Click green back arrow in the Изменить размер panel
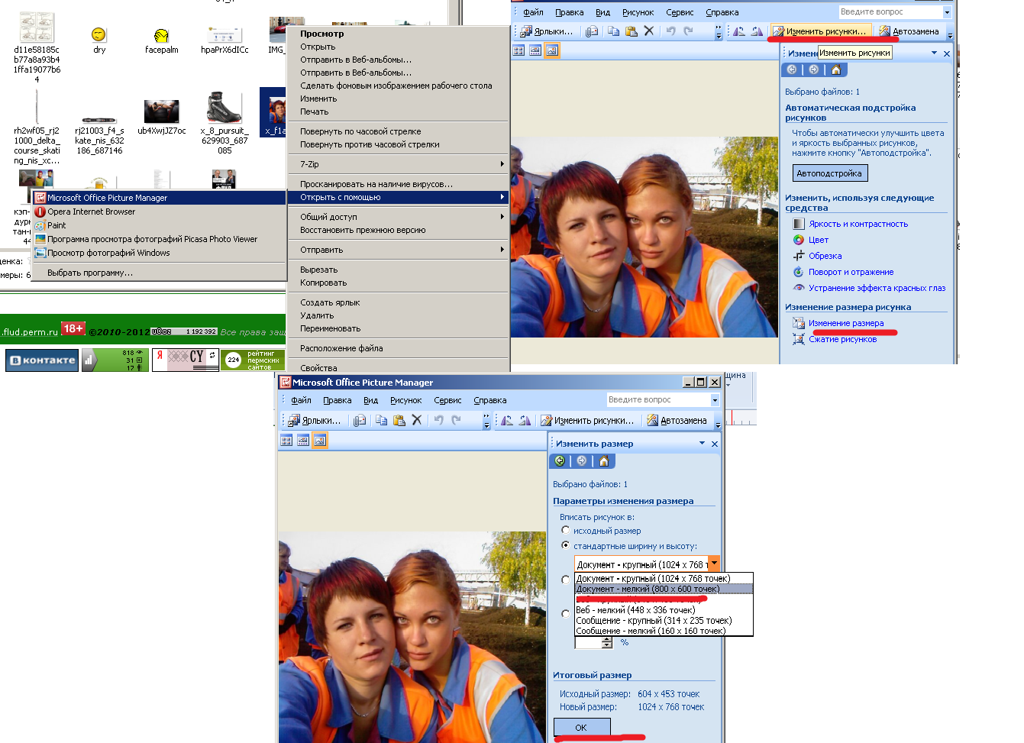1024x743 pixels. click(560, 461)
